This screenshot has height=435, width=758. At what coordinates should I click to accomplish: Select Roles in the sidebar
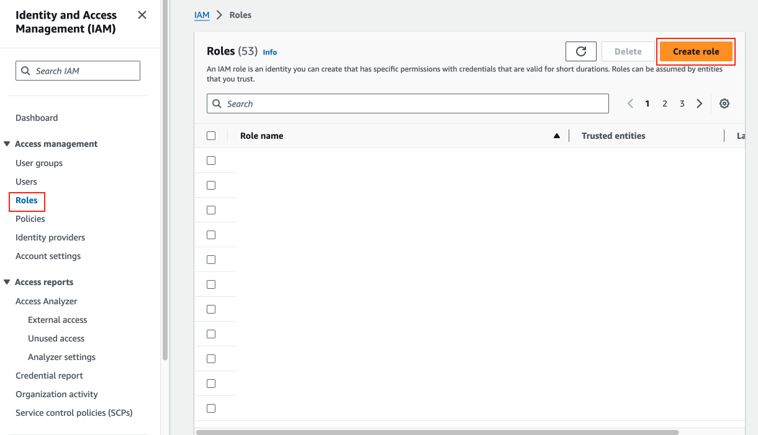pyautogui.click(x=27, y=200)
